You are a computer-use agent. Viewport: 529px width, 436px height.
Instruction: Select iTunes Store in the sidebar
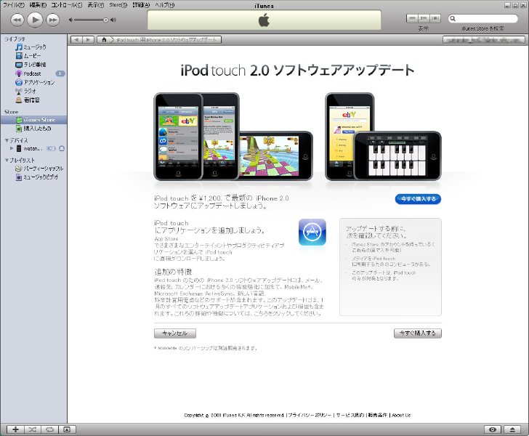[x=33, y=120]
